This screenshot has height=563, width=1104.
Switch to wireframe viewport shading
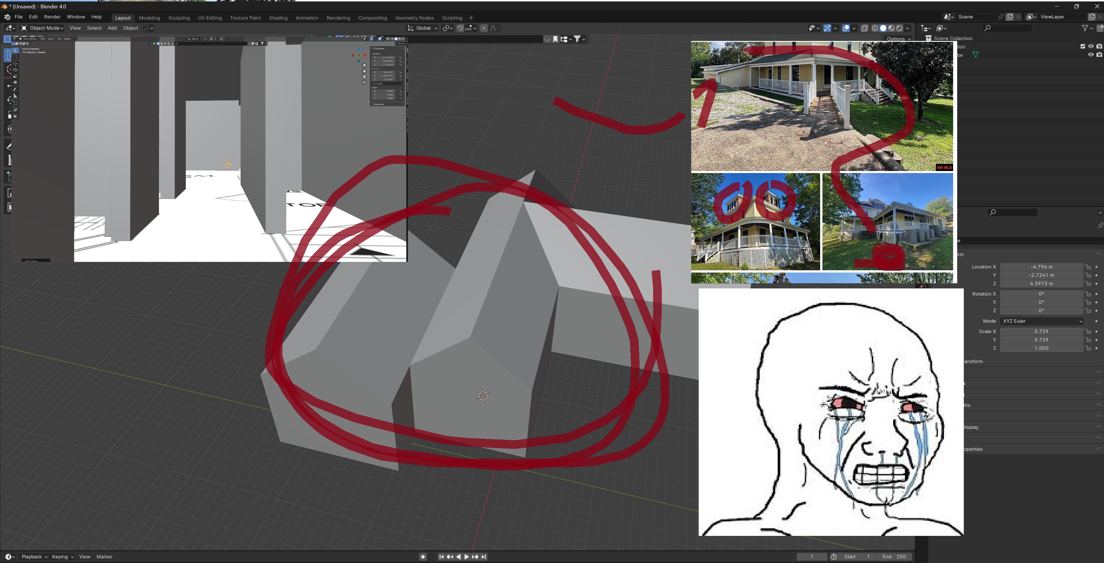click(875, 28)
